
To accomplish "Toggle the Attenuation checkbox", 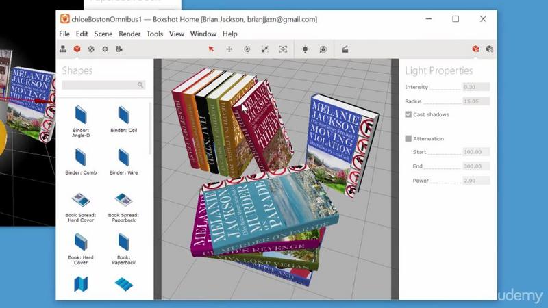I will point(408,138).
